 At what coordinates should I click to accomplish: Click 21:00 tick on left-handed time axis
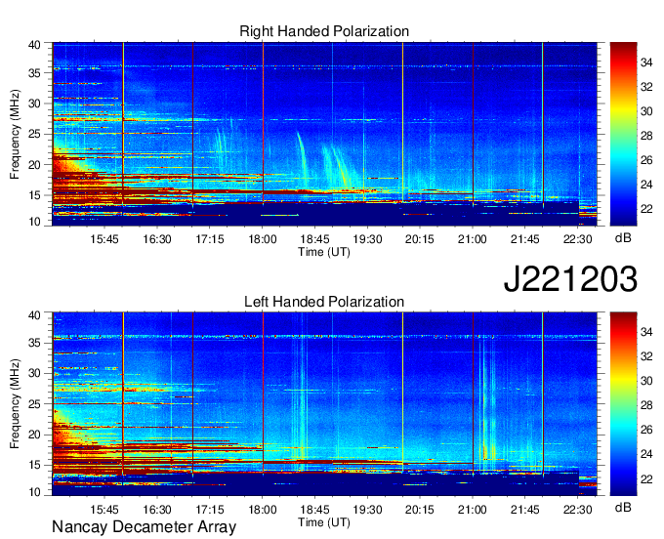point(473,510)
